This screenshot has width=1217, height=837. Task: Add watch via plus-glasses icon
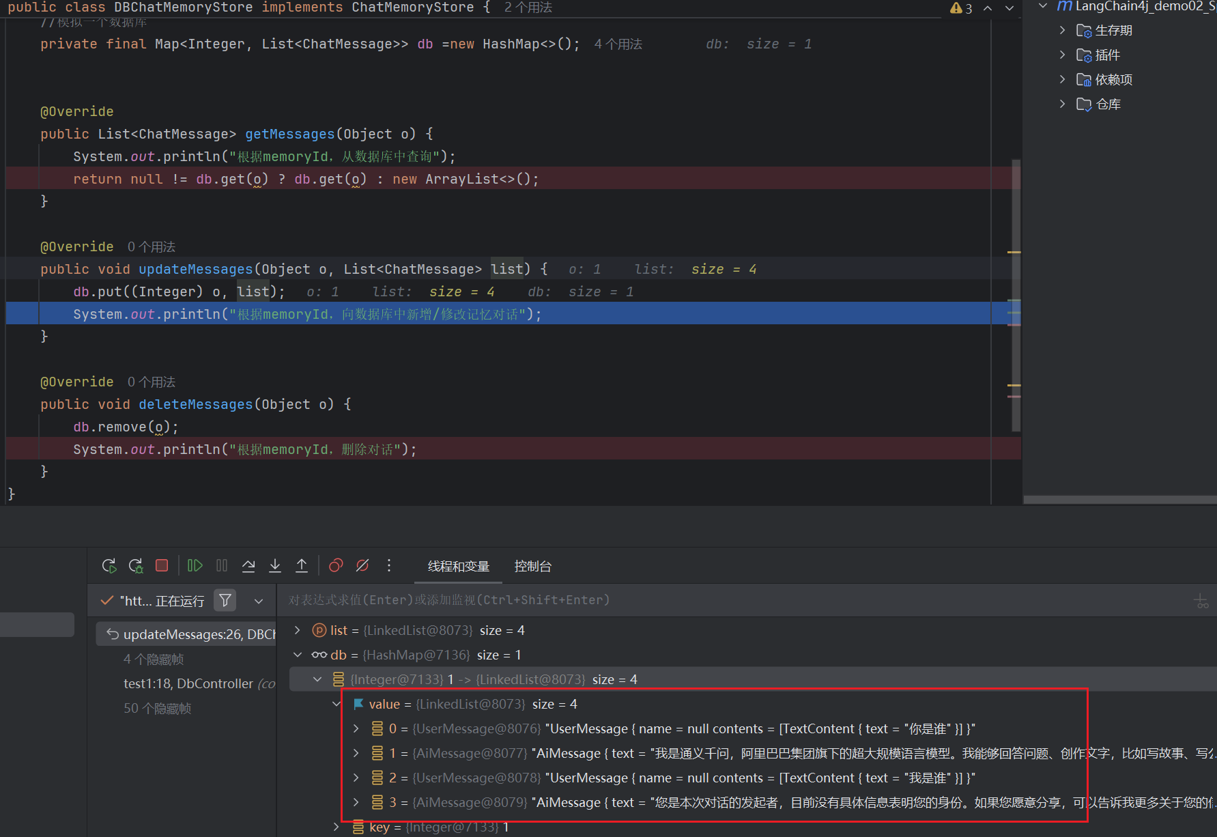pyautogui.click(x=1201, y=601)
